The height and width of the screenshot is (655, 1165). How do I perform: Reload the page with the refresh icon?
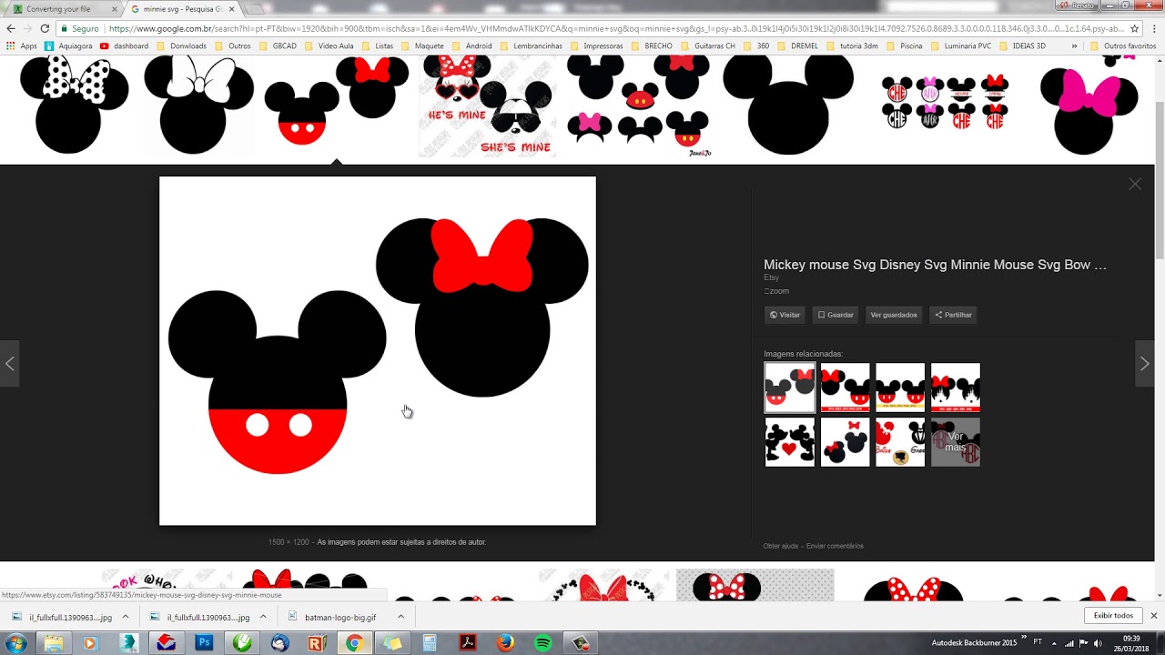click(x=44, y=28)
